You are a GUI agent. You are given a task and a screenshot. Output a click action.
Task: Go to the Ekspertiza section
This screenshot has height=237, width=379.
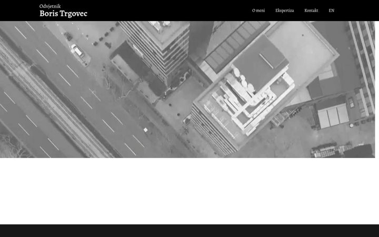[x=284, y=11]
